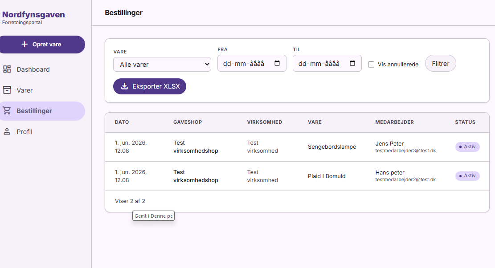
Task: Enable the Vis annullerede checkbox
Action: 371,64
